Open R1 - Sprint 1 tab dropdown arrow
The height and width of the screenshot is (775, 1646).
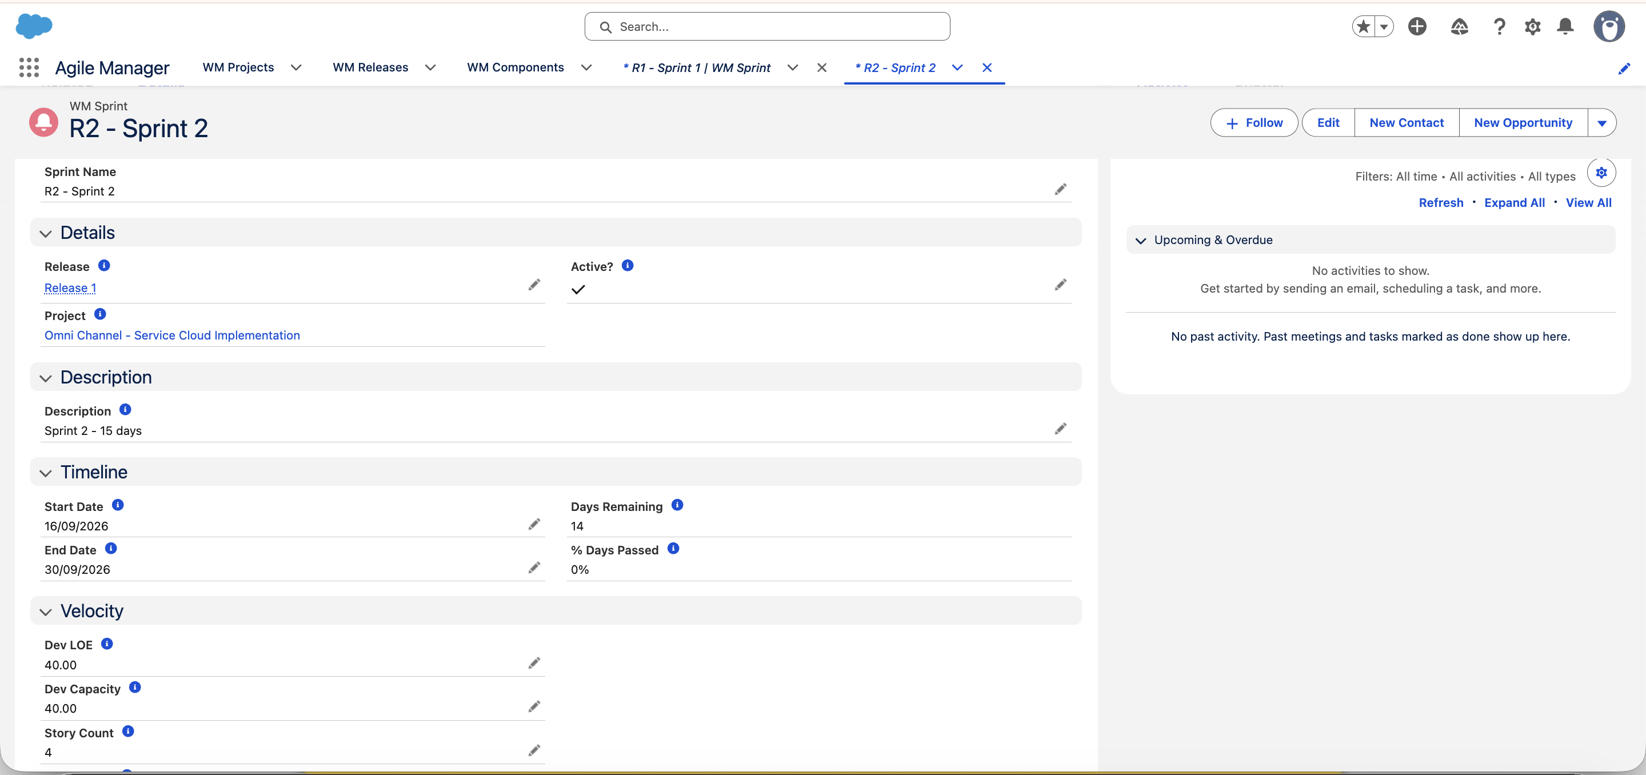click(x=792, y=67)
